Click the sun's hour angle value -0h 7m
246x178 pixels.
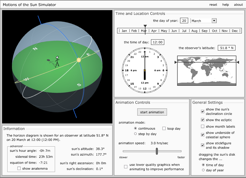pos(45,151)
